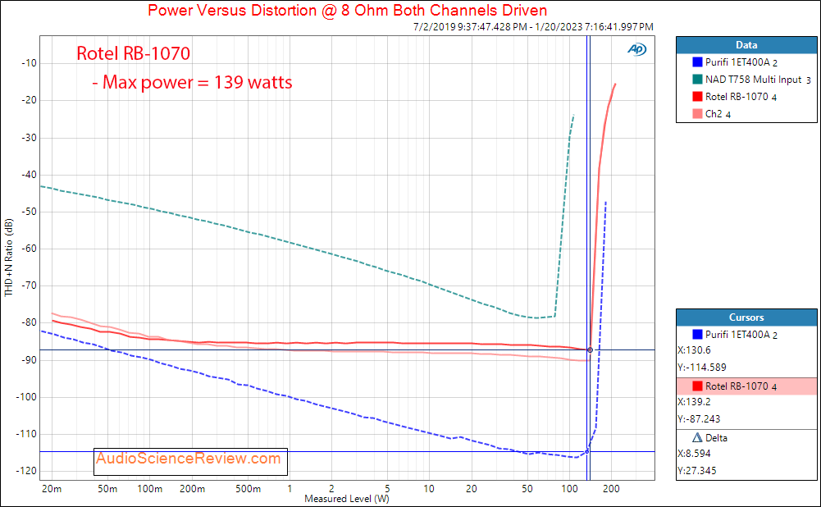Select the Rotel RB-1070 label in the Data legend
The width and height of the screenshot is (821, 507).
click(x=741, y=97)
